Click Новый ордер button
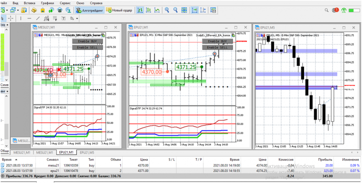The image size is (362, 183). coord(119,10)
